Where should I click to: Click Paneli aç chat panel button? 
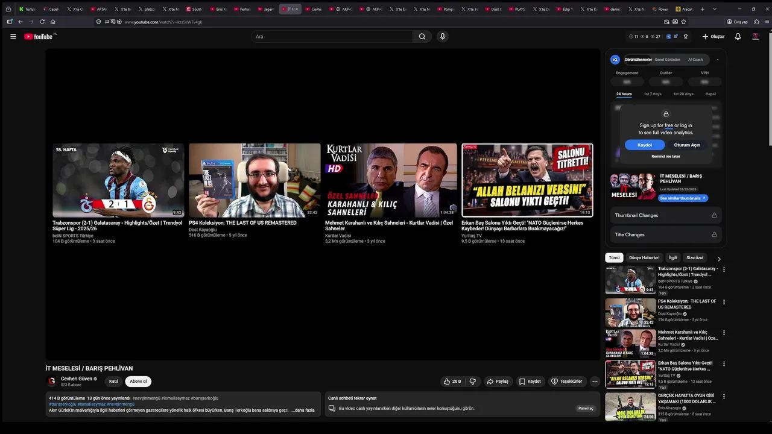[x=586, y=408]
